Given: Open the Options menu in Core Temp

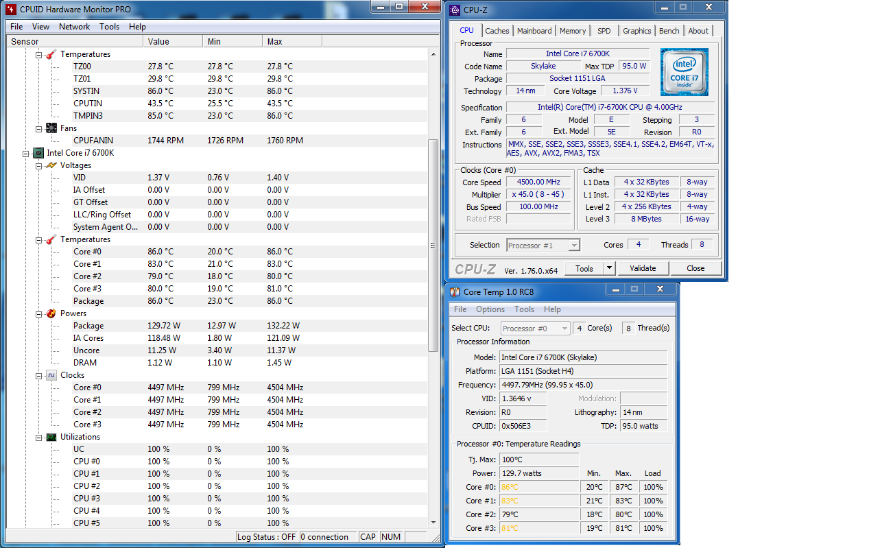Looking at the screenshot, I should coord(490,309).
